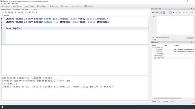
Task: Close the DB Schema panel
Action: click(x=194, y=42)
